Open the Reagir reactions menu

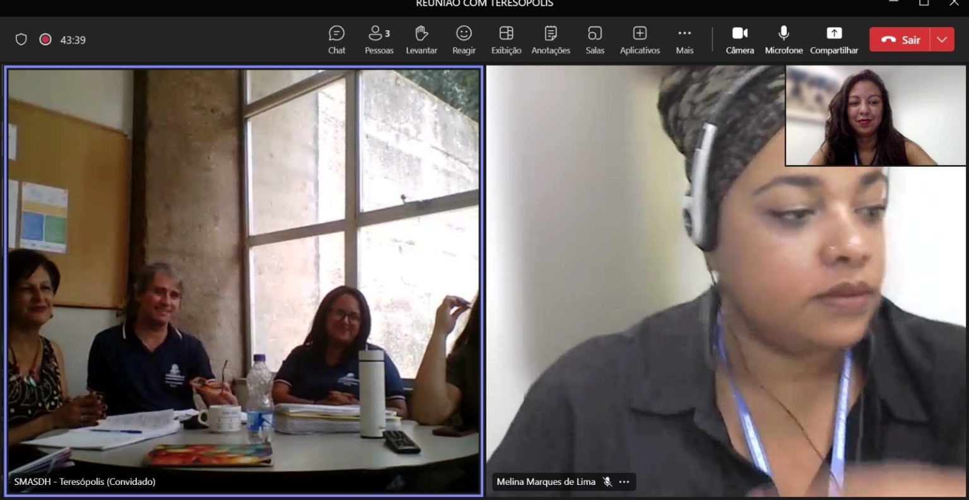point(464,40)
